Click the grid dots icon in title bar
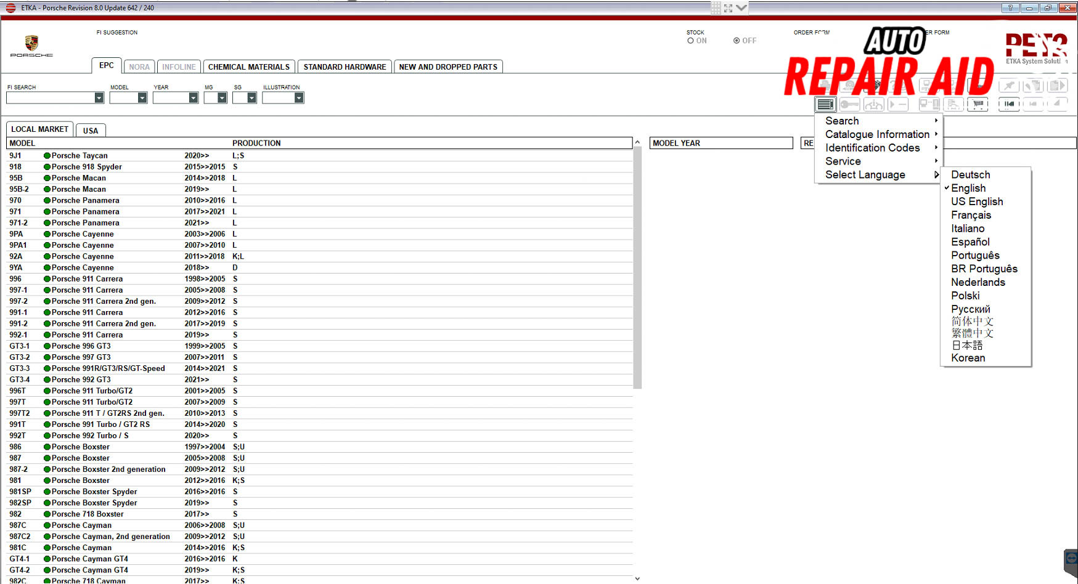The width and height of the screenshot is (1078, 584). [716, 8]
